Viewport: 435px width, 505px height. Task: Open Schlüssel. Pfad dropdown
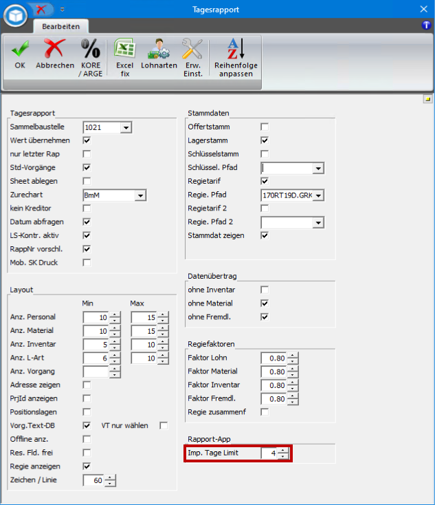click(318, 168)
